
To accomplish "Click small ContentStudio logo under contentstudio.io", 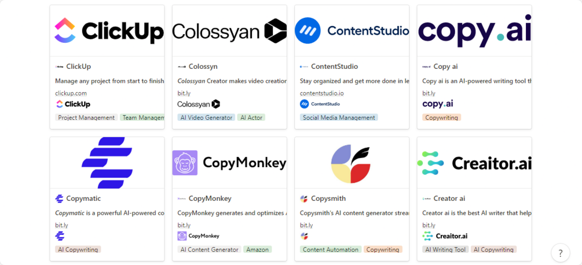I will click(320, 104).
